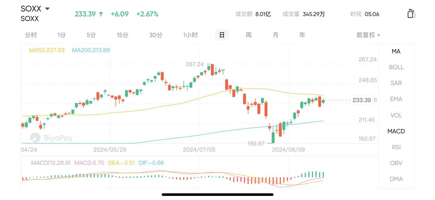Screen dimensions: 435x200
Task: Switch to the 15分 interval
Action: point(123,35)
